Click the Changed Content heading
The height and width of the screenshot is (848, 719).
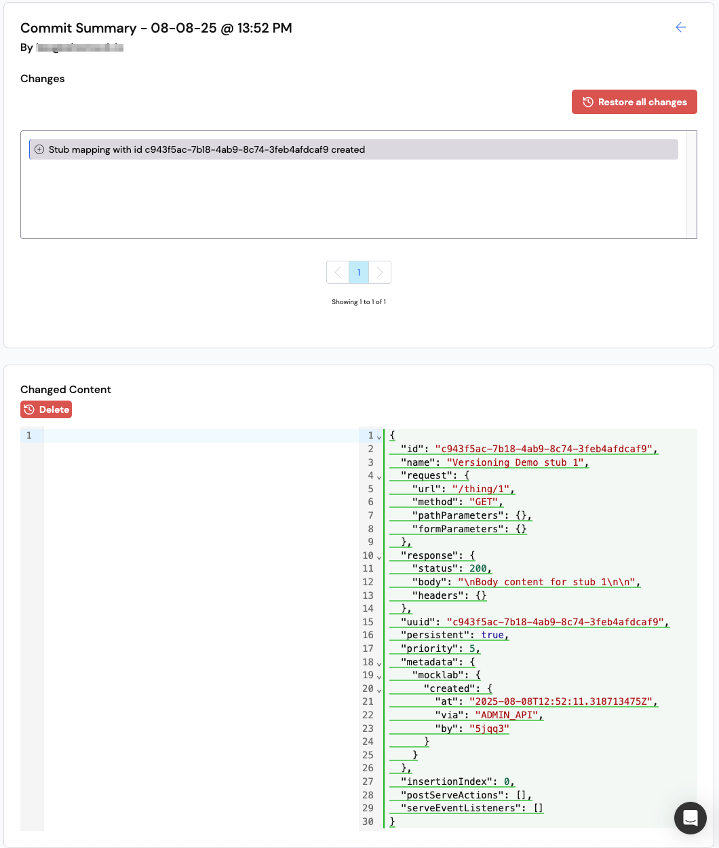66,390
